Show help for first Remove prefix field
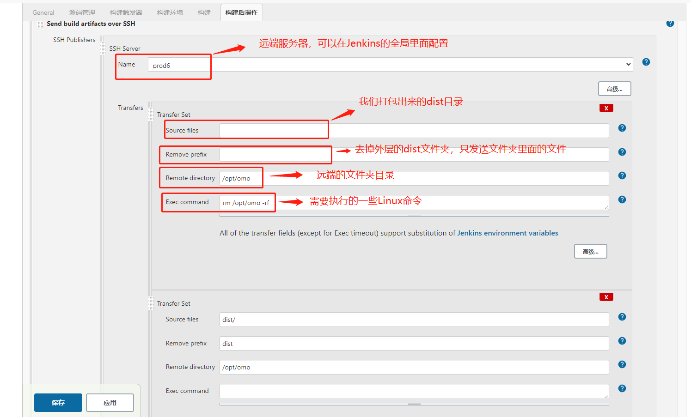The width and height of the screenshot is (691, 417). coord(622,152)
